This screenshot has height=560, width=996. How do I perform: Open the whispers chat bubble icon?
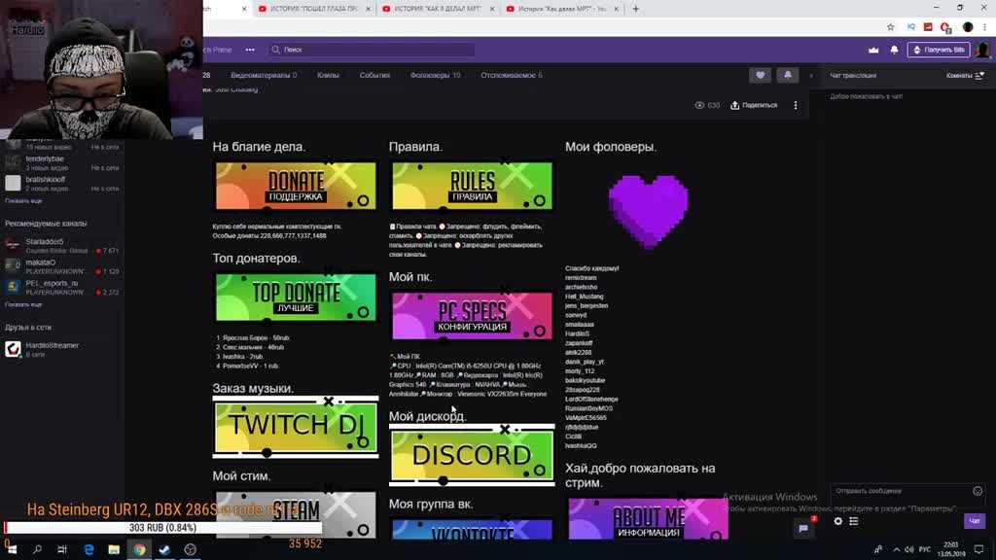(803, 527)
